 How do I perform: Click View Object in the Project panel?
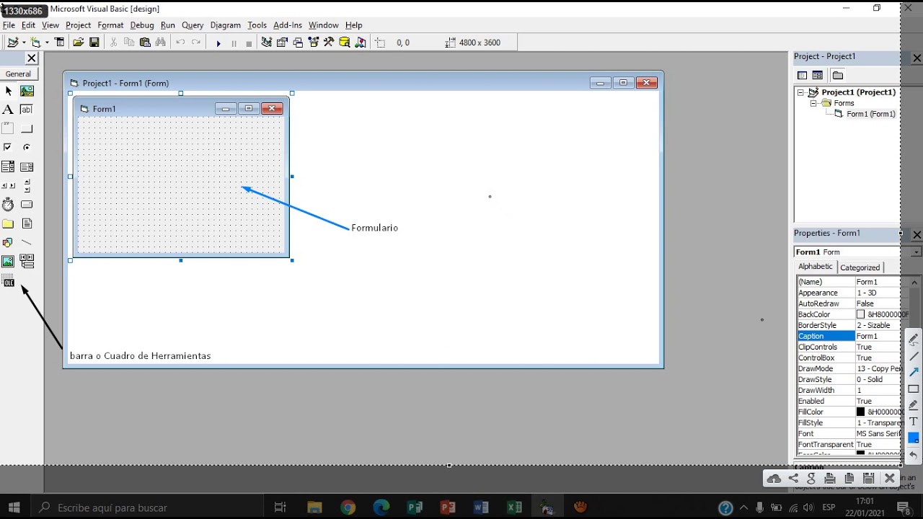(x=818, y=75)
